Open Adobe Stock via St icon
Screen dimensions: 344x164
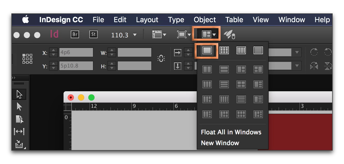pyautogui.click(x=93, y=34)
